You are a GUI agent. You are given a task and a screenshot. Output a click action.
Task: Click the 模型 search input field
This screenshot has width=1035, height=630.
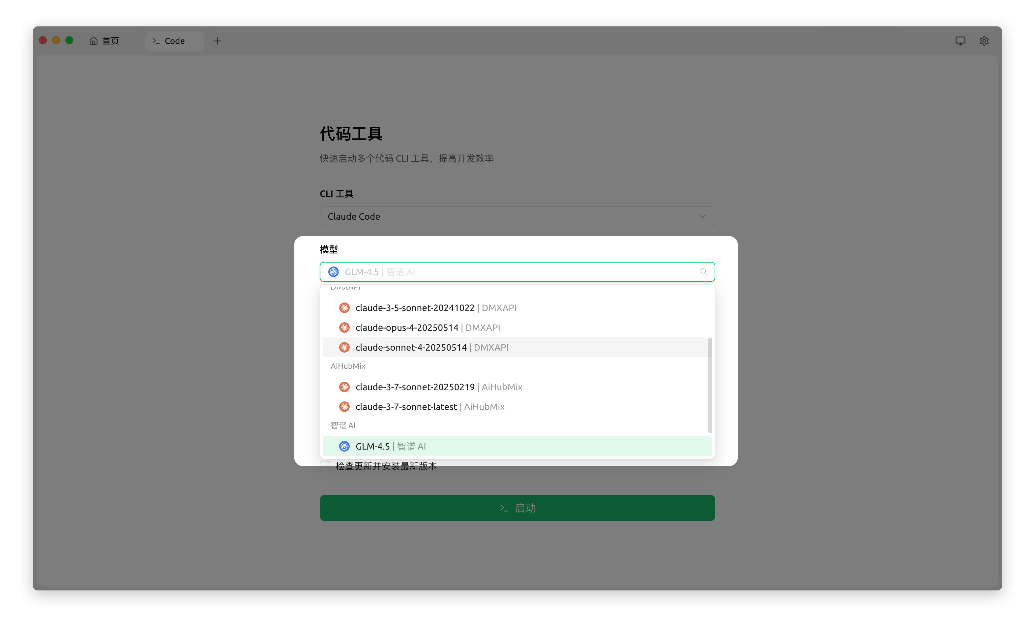[x=517, y=272]
